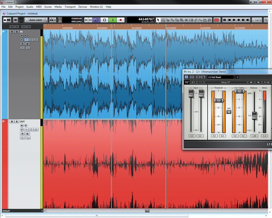Enable Read automation on IN track

pyautogui.click(x=22, y=44)
